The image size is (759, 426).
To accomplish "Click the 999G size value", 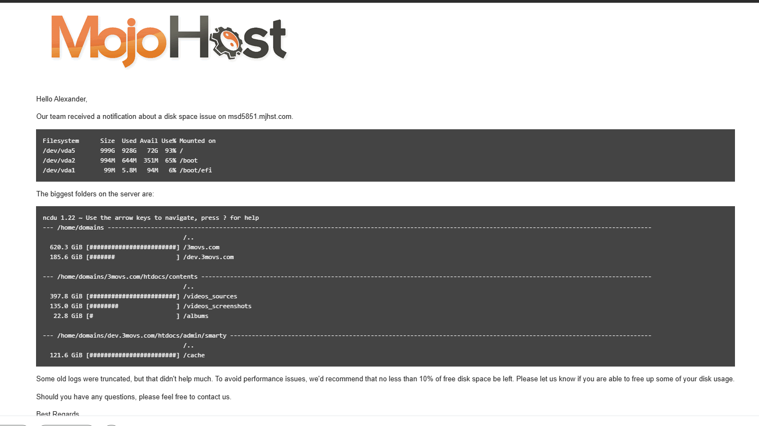I will pyautogui.click(x=108, y=151).
